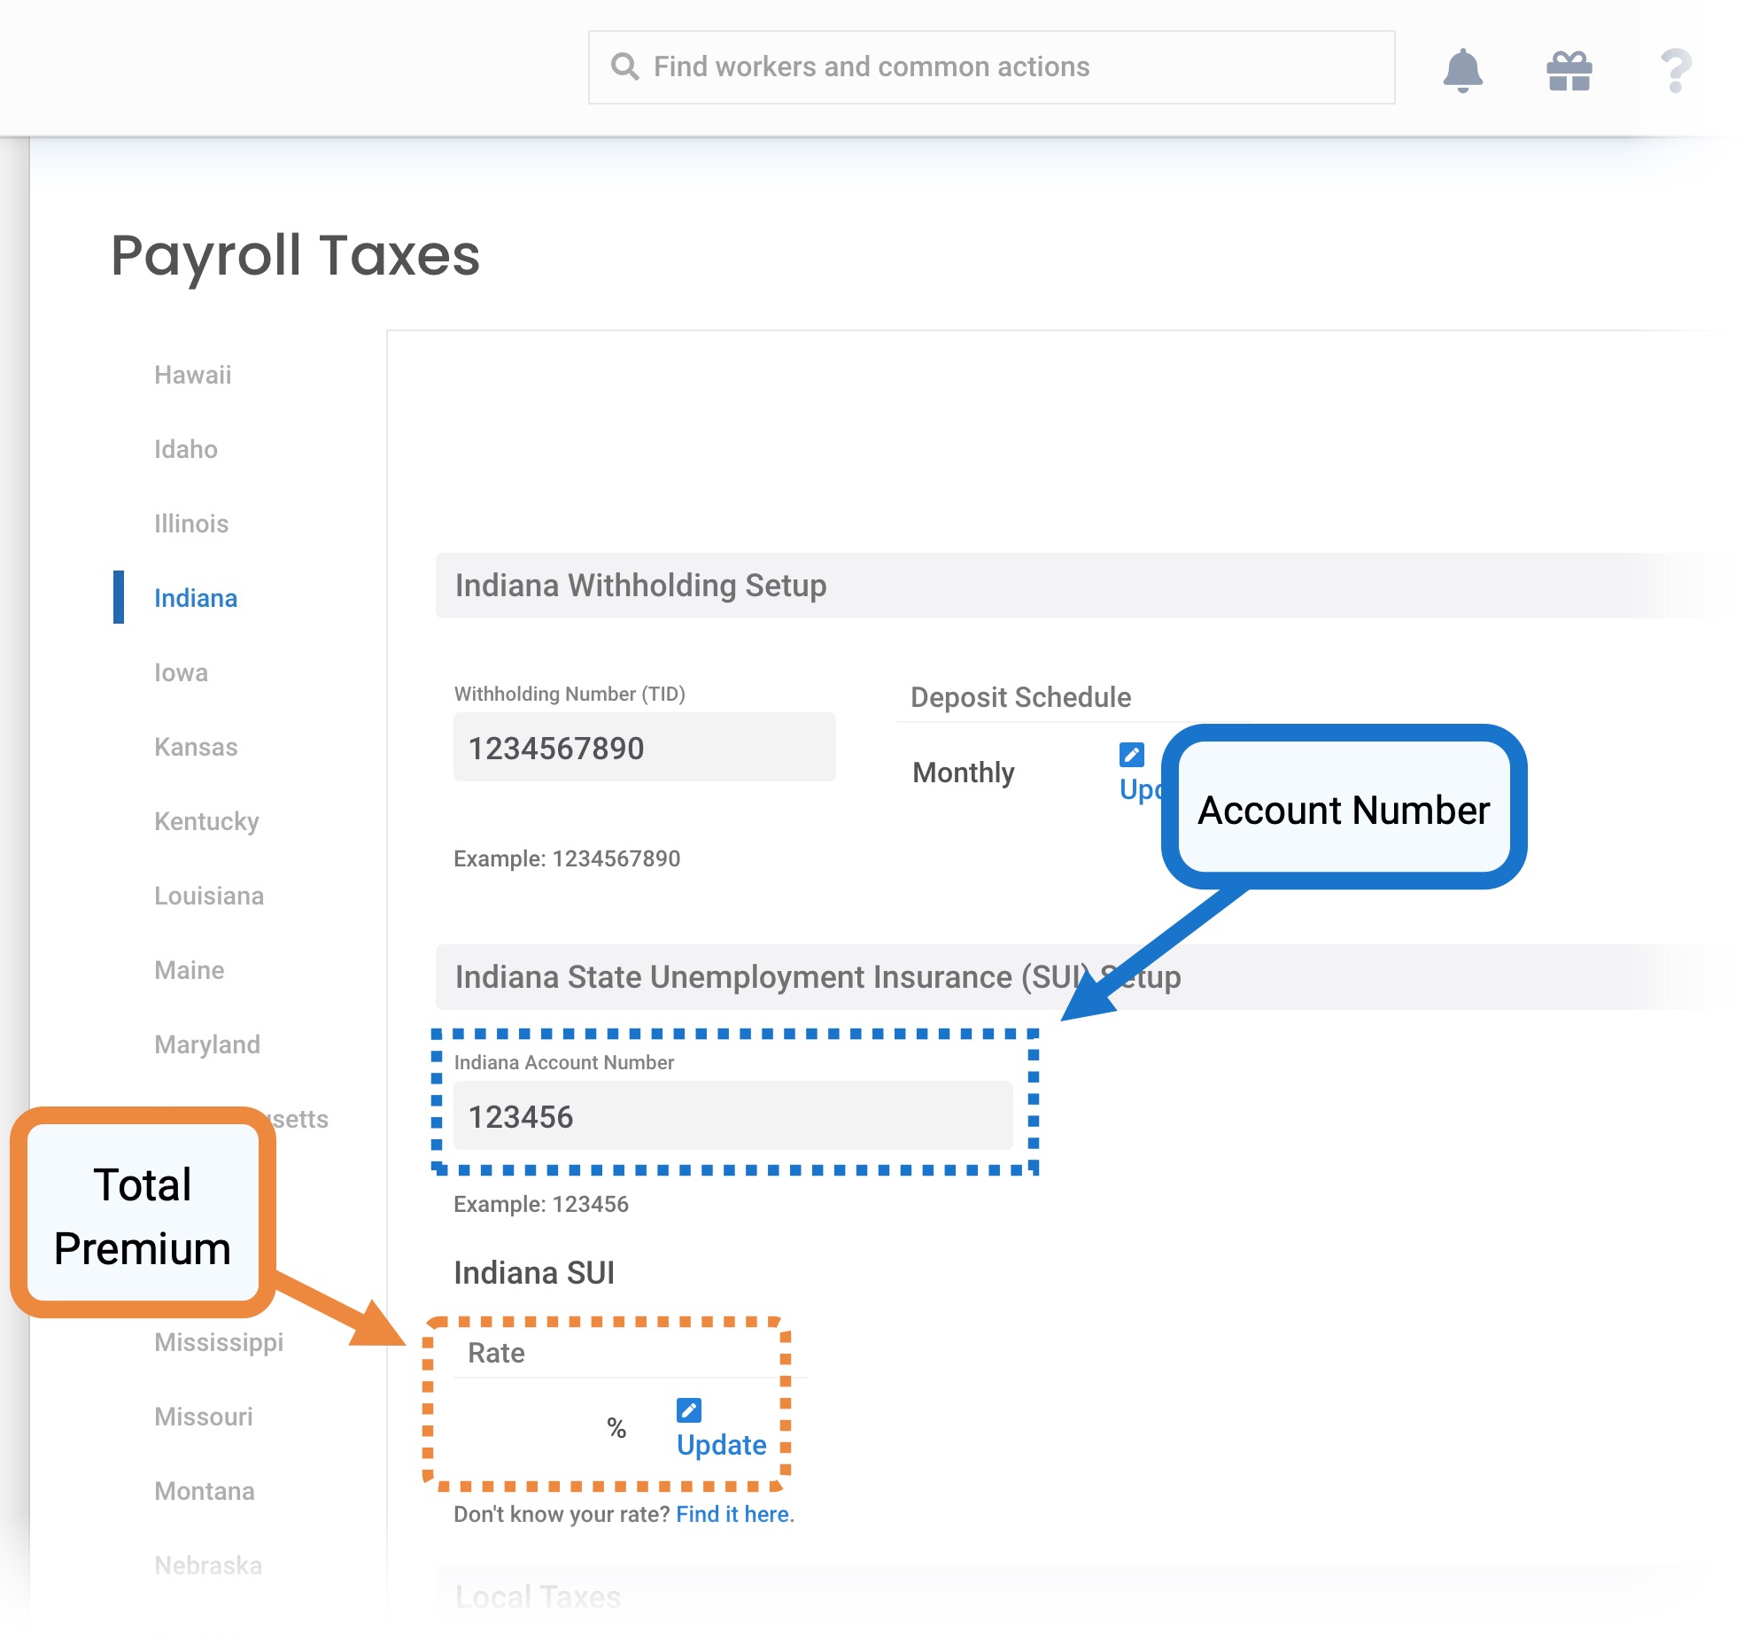
Task: Click the help question mark icon
Action: 1675,71
